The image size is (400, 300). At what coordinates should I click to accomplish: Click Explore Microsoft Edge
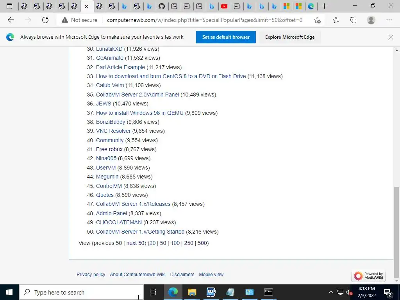tap(290, 37)
